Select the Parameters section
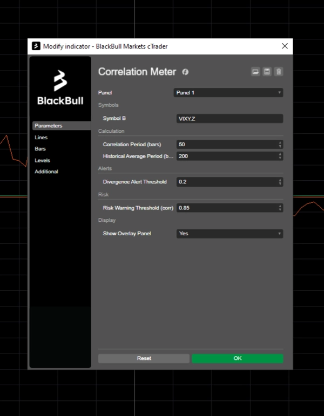This screenshot has width=324, height=416. [62, 126]
